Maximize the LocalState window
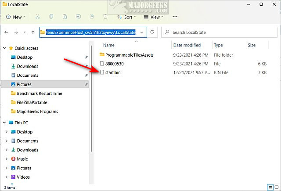 [x=261, y=4]
